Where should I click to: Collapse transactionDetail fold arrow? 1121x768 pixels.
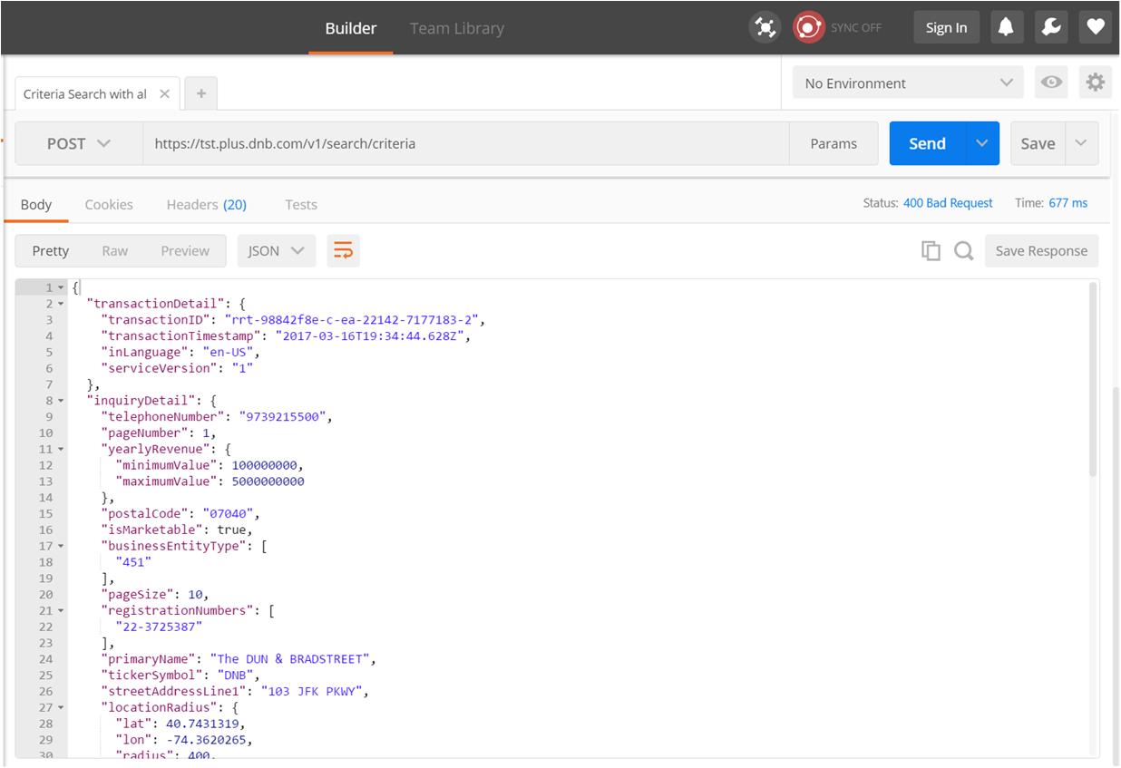(x=61, y=304)
